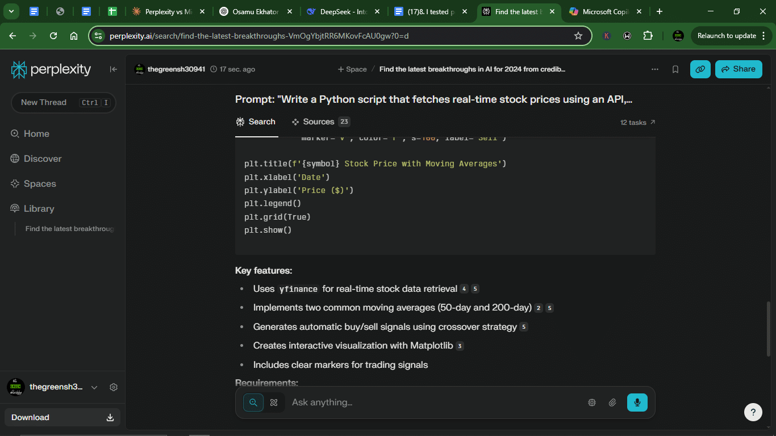
Task: Close the DeepSeek tab
Action: point(377,11)
